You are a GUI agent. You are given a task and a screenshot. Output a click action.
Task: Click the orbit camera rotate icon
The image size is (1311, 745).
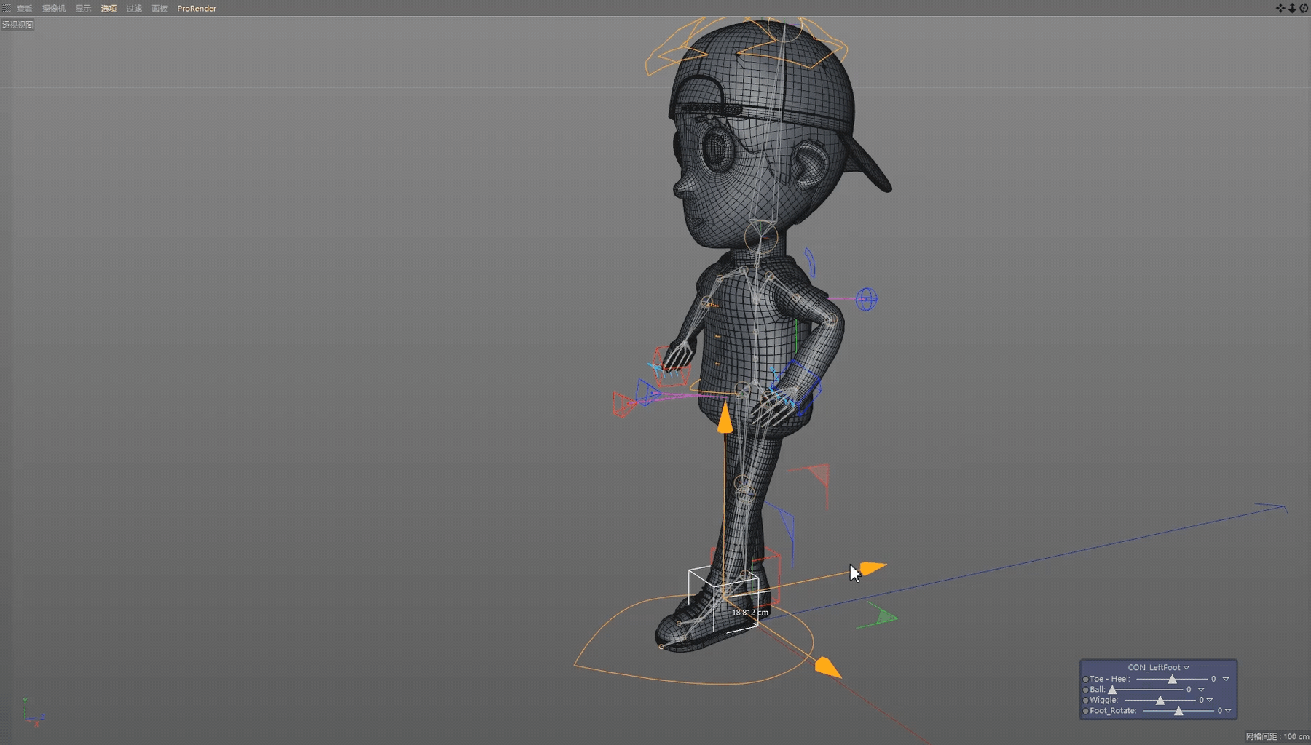(1304, 8)
